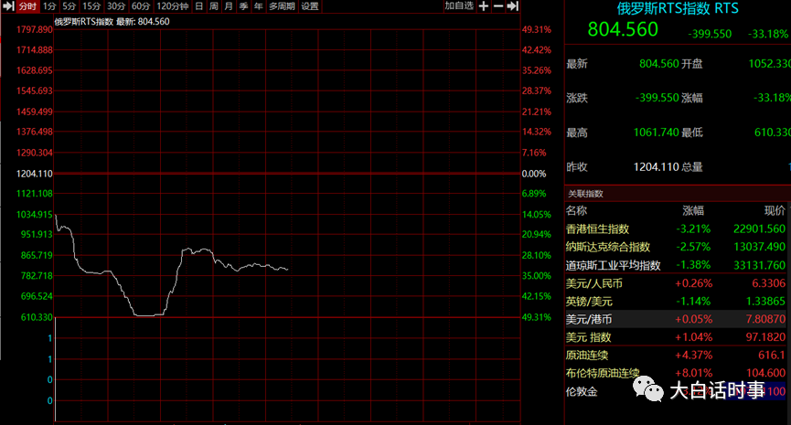Select the 美元 指数 row
Screen dimensions: 791x425
[676, 336]
